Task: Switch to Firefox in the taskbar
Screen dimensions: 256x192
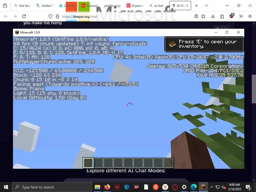Action: 107,187
